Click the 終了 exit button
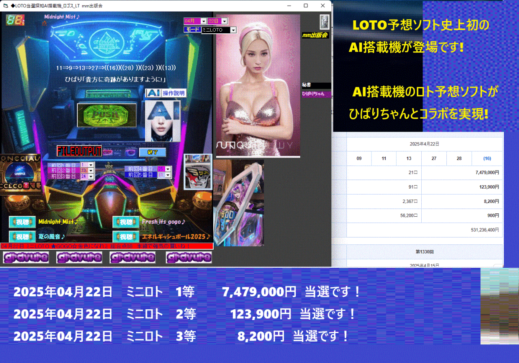519x363 pixels. tap(153, 152)
